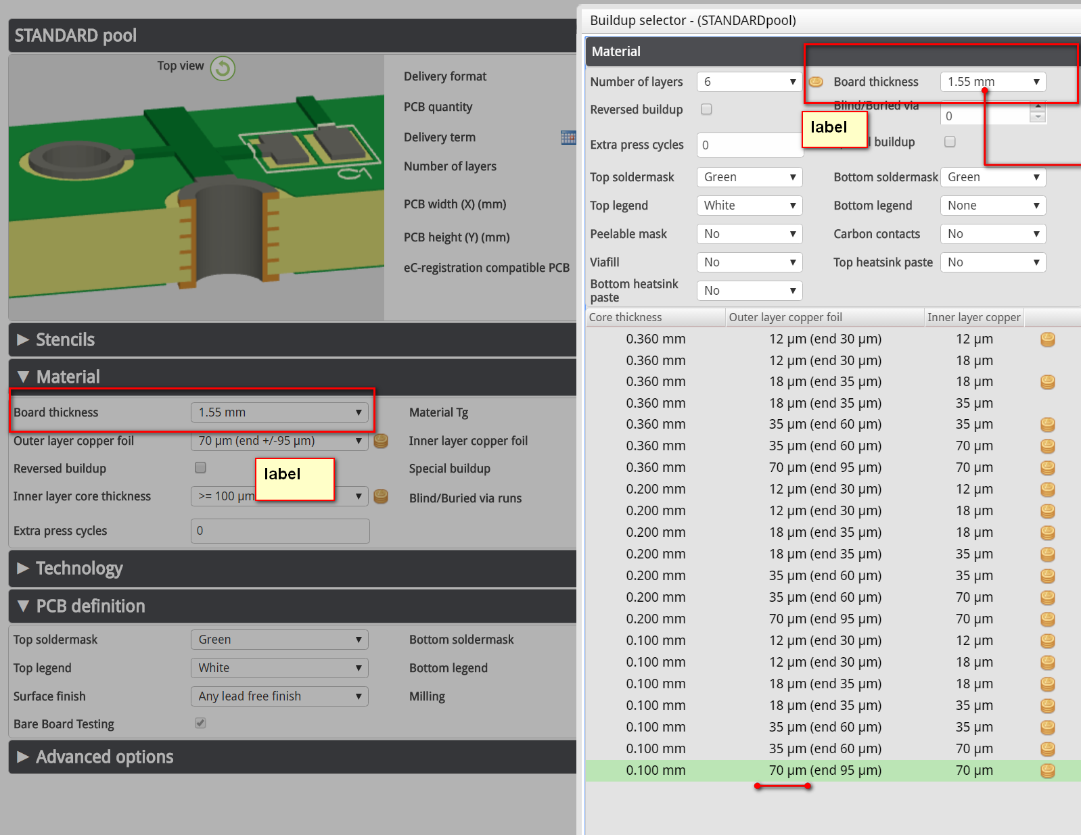1081x835 pixels.
Task: Click coin icon for 0.200 mm, 12 µm/18 µm row
Action: [x=1047, y=510]
